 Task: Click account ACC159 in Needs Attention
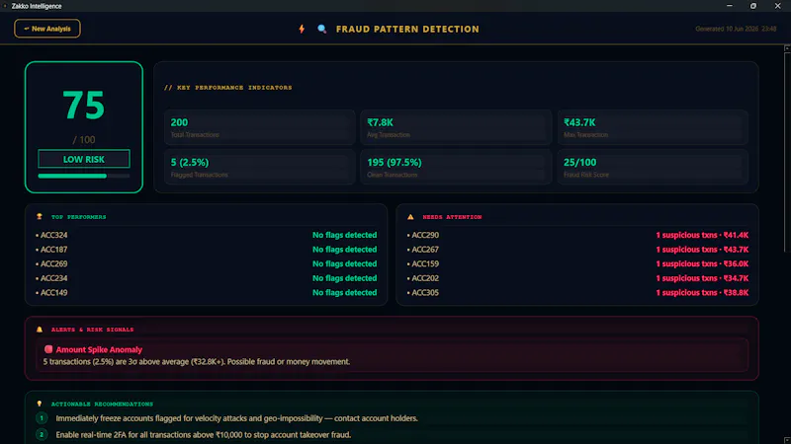point(425,263)
